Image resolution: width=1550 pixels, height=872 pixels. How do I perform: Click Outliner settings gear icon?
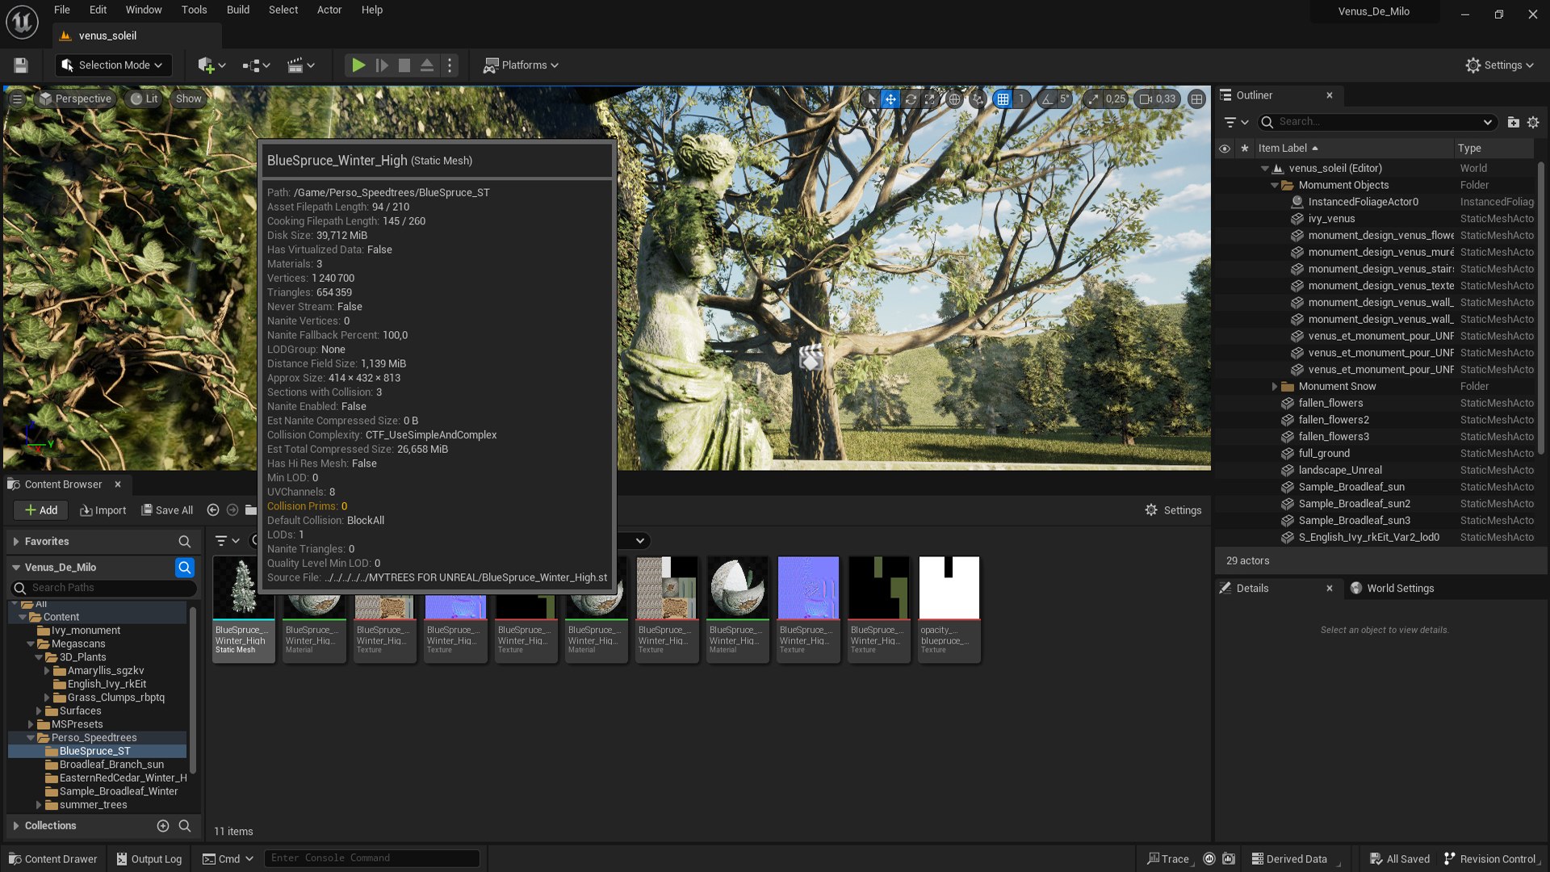click(x=1533, y=123)
